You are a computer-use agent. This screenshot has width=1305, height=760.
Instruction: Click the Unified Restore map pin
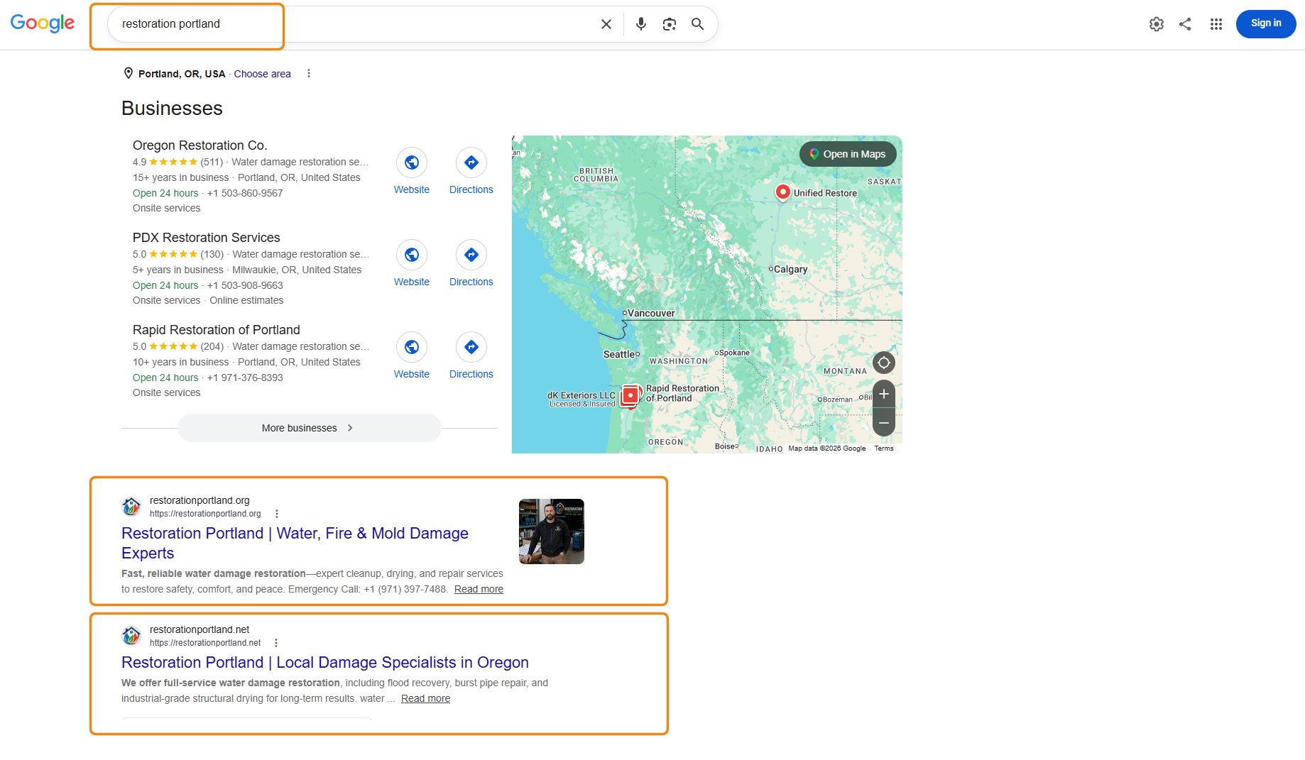[x=782, y=192]
